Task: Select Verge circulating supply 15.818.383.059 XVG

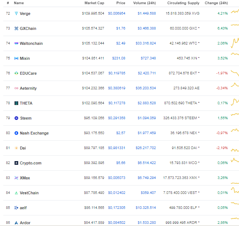Action: click(x=183, y=13)
